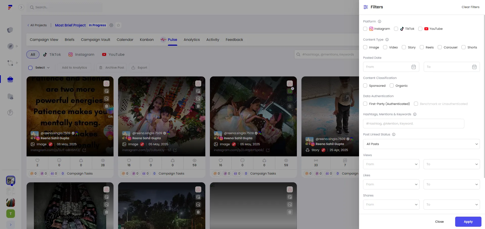The image size is (485, 229).
Task: Filter posts by the All pill
Action: pos(33,54)
